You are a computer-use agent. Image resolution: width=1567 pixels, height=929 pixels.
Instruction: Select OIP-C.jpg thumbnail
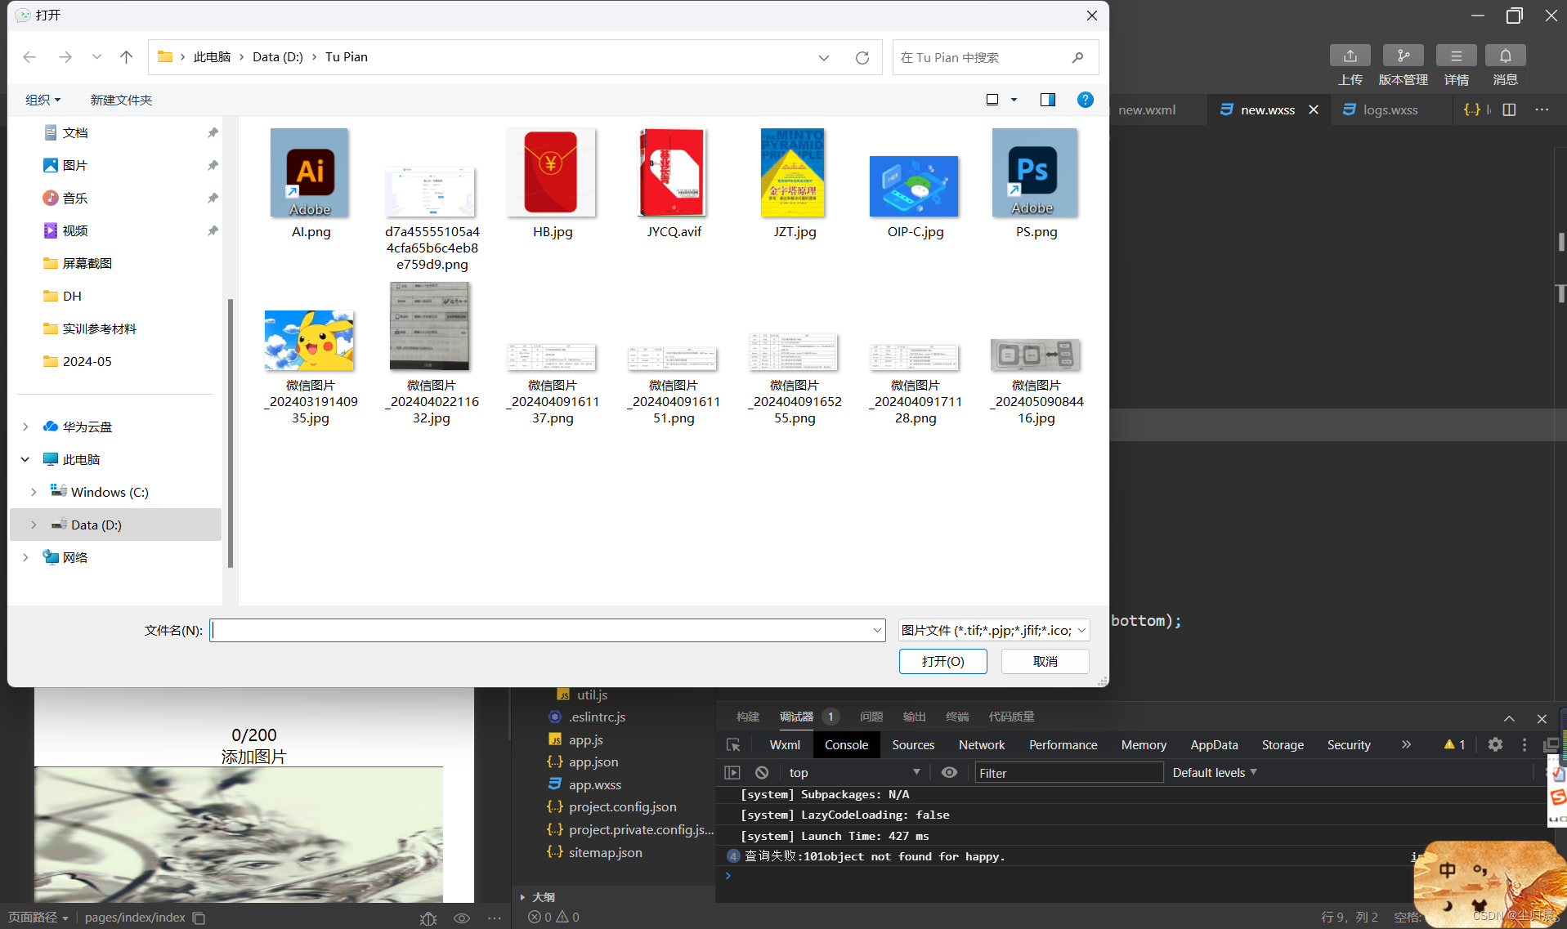(914, 186)
